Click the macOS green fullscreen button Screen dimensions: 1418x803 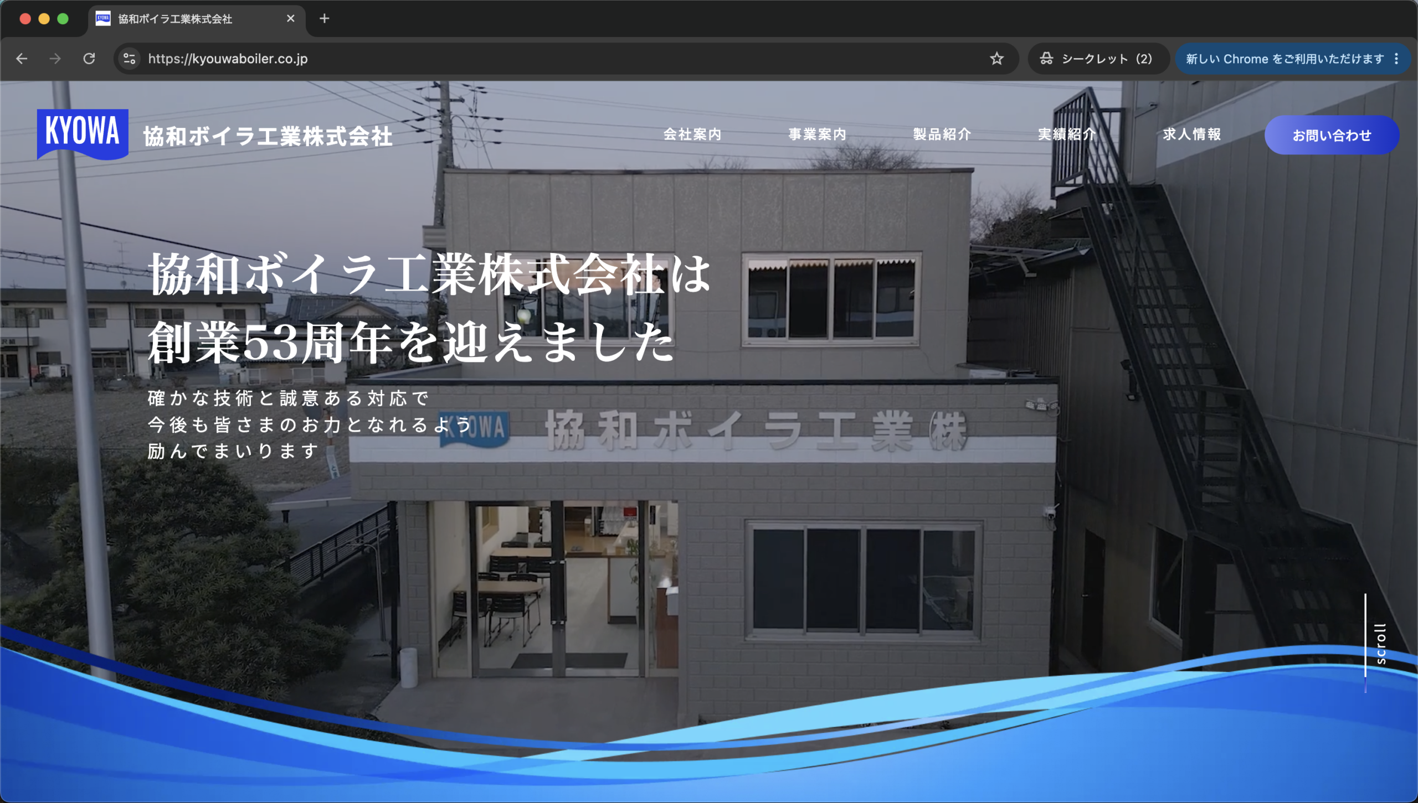(63, 19)
